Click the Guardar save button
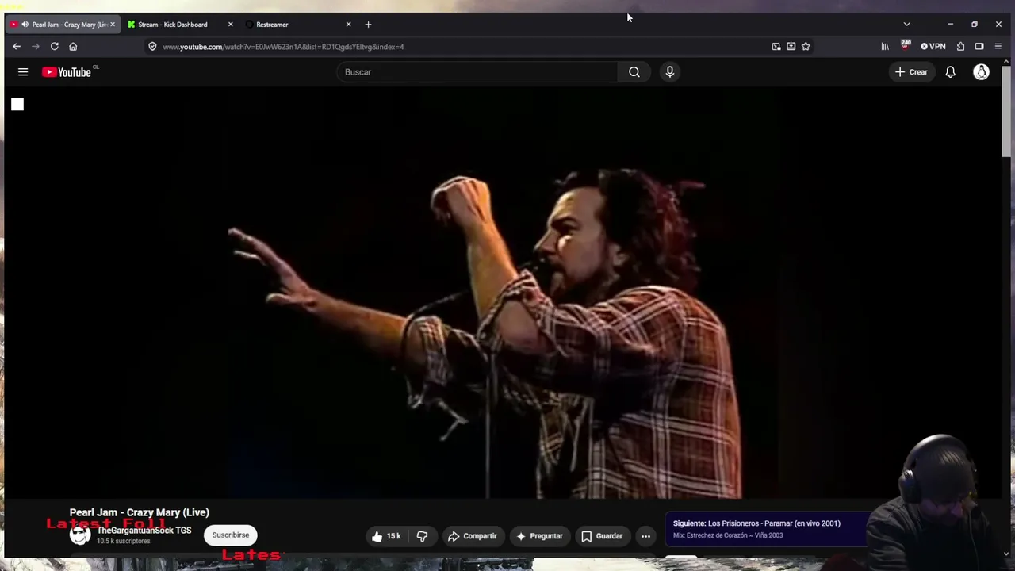1015x571 pixels. [602, 536]
